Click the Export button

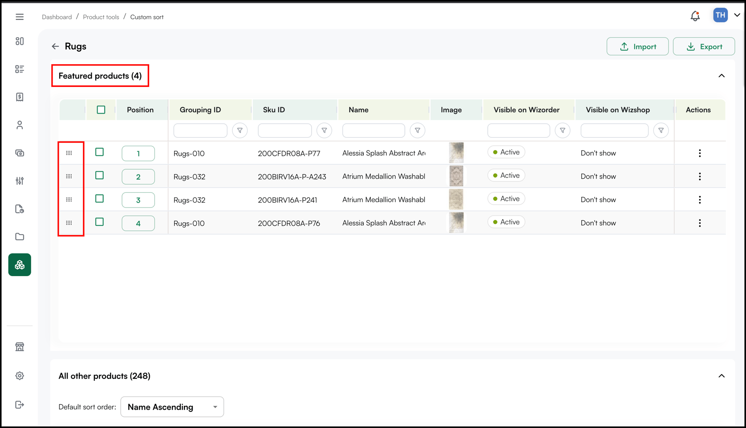click(x=704, y=46)
